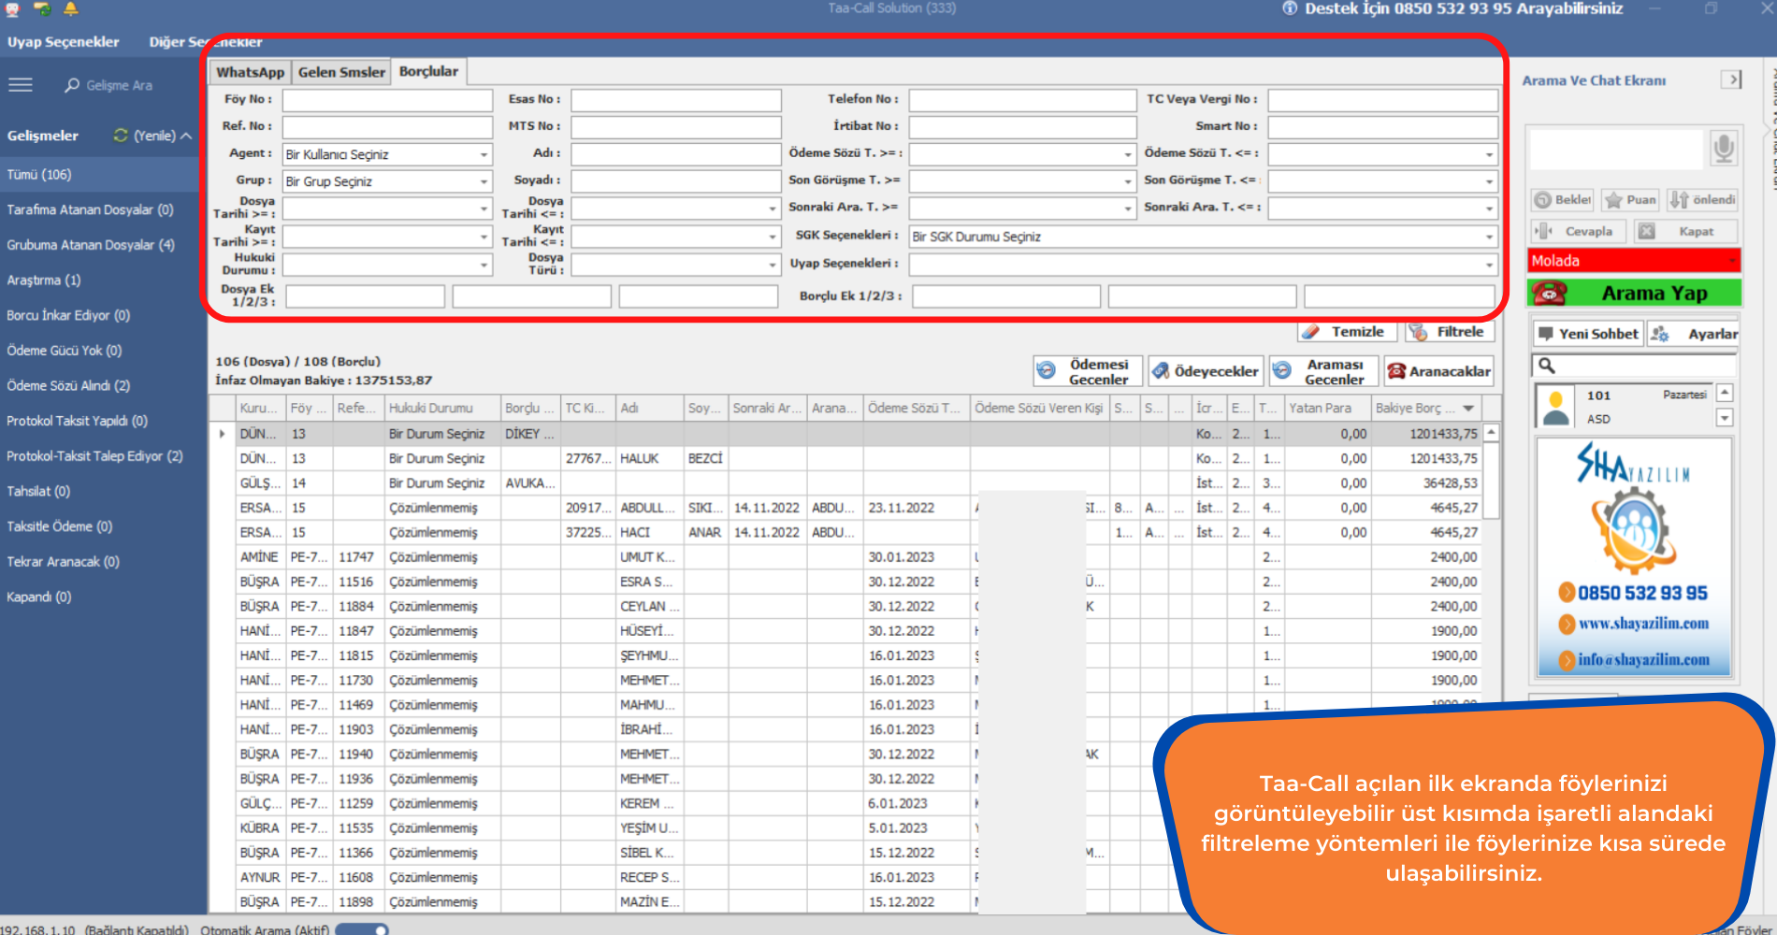The height and width of the screenshot is (935, 1777).
Task: Select the row with HALUK BEZCİ
Action: click(846, 459)
